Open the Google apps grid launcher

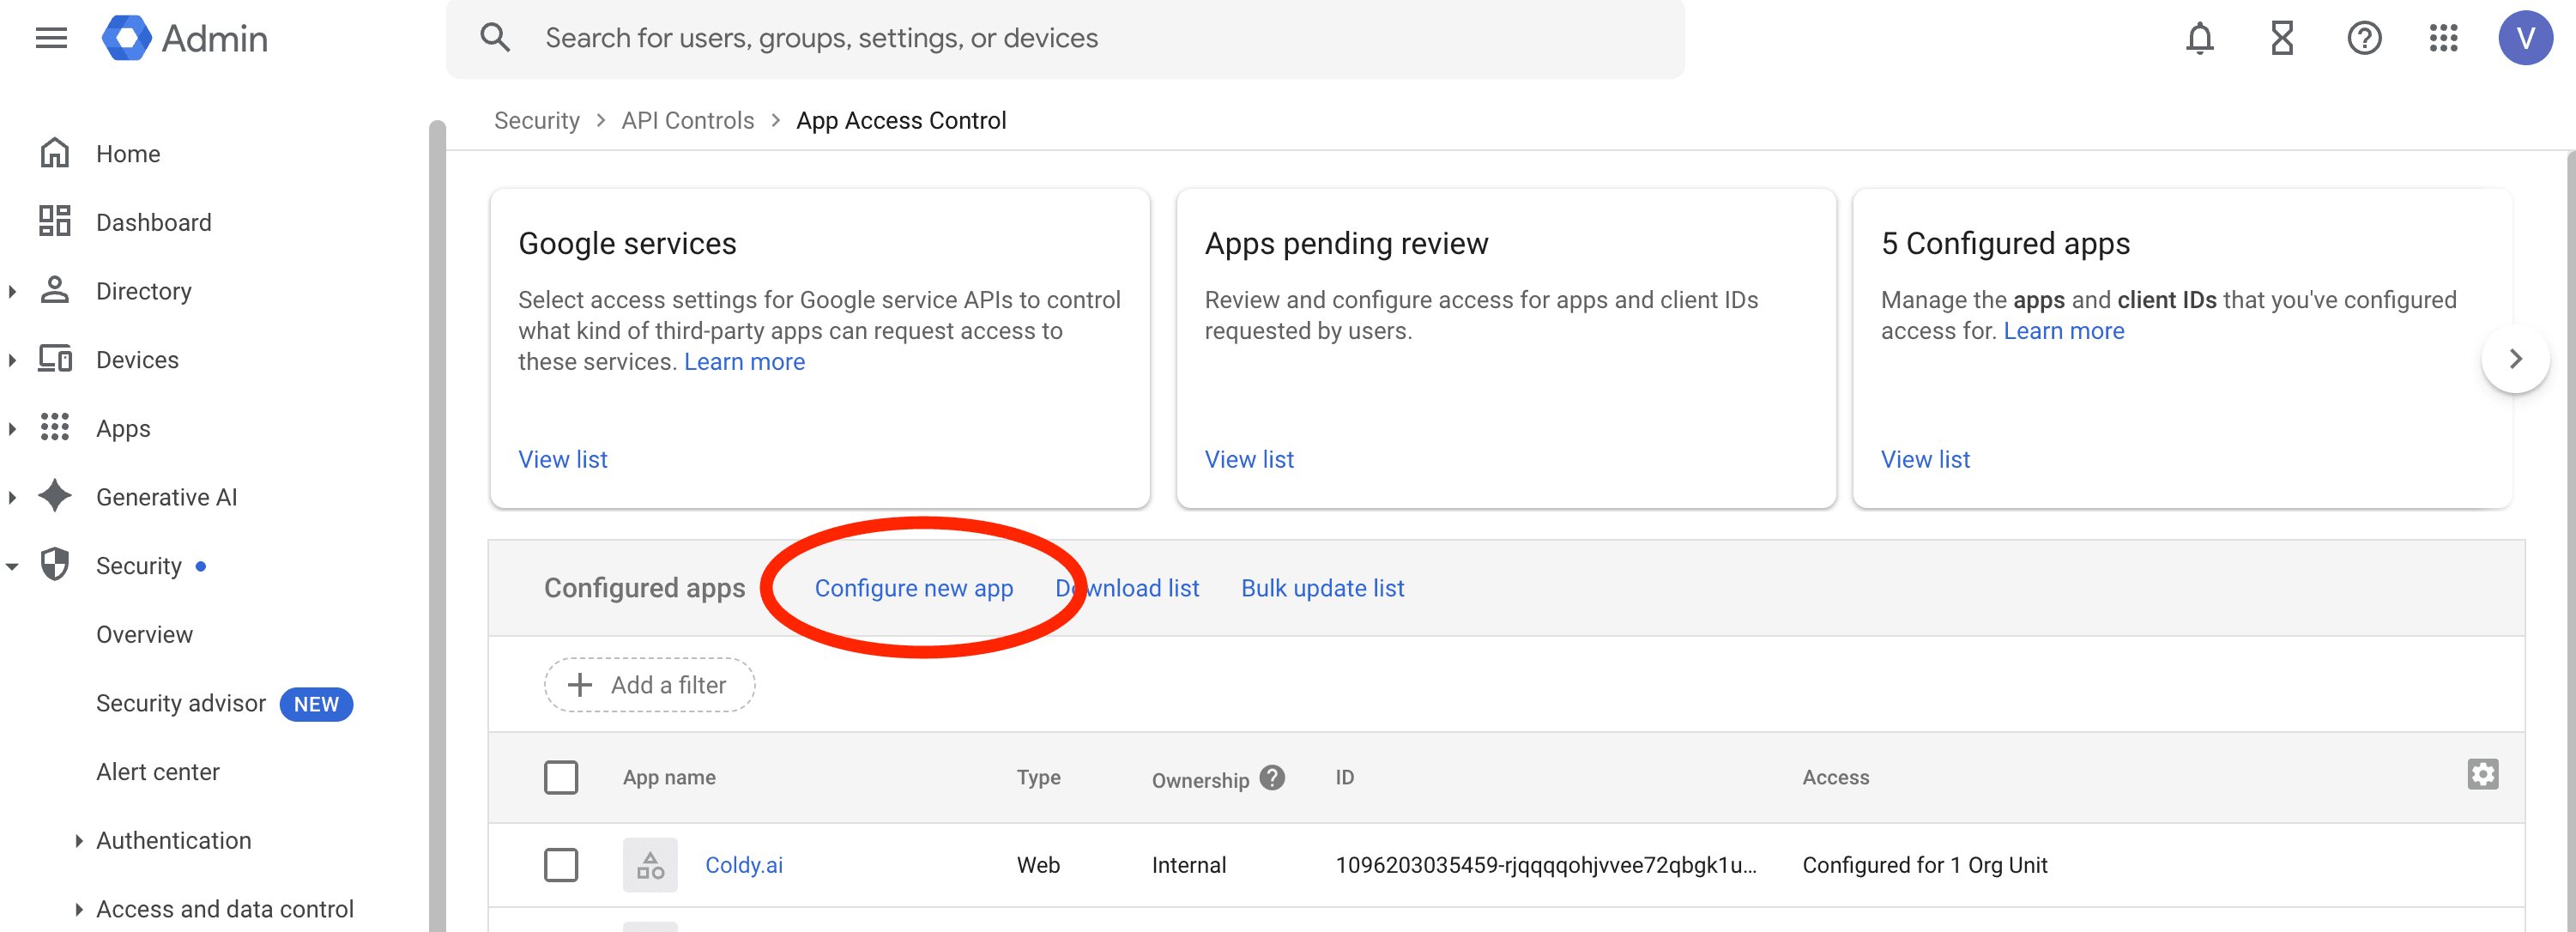(2444, 38)
